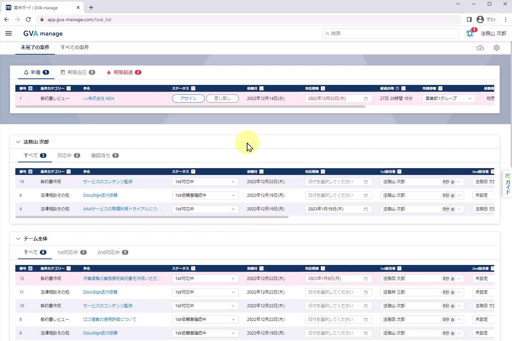Click the cloud download icon
The width and height of the screenshot is (512, 341).
point(480,48)
